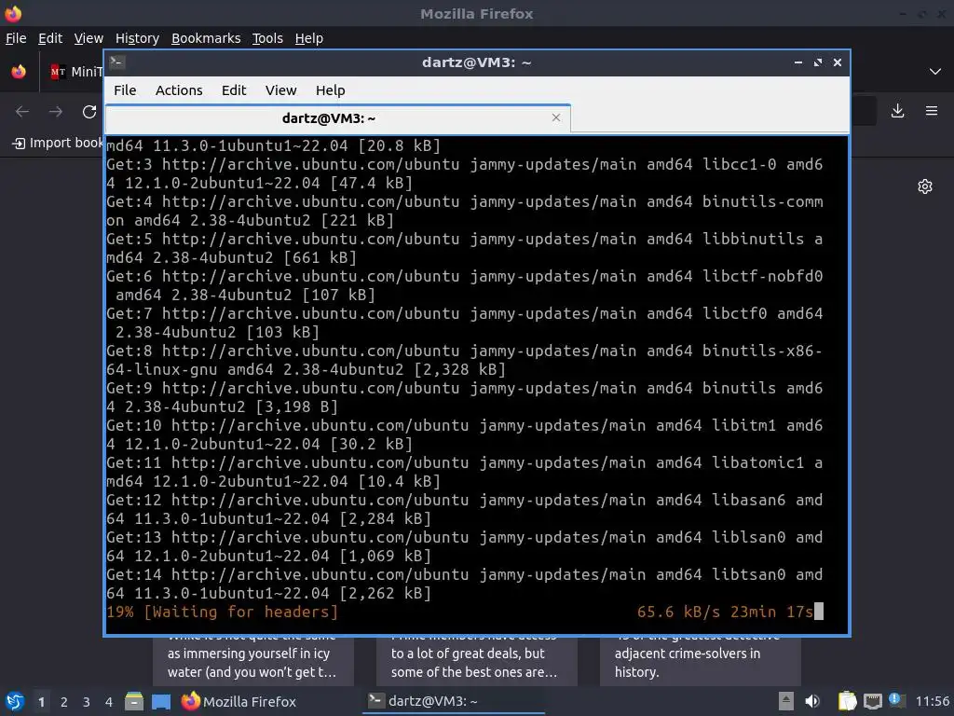This screenshot has width=954, height=716.
Task: Click the 19% Waiting for headers progress line
Action: 222,612
